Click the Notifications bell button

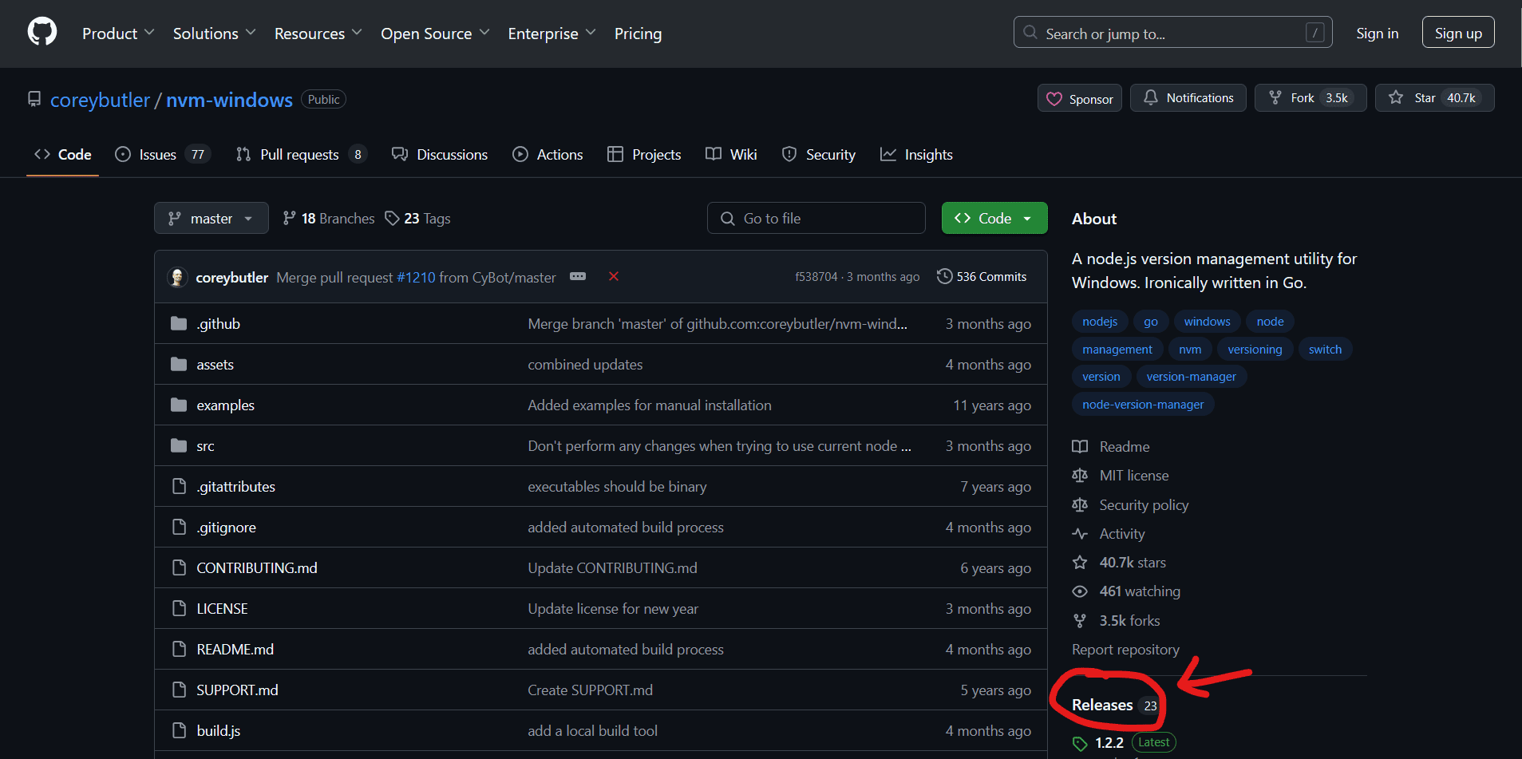(1188, 97)
